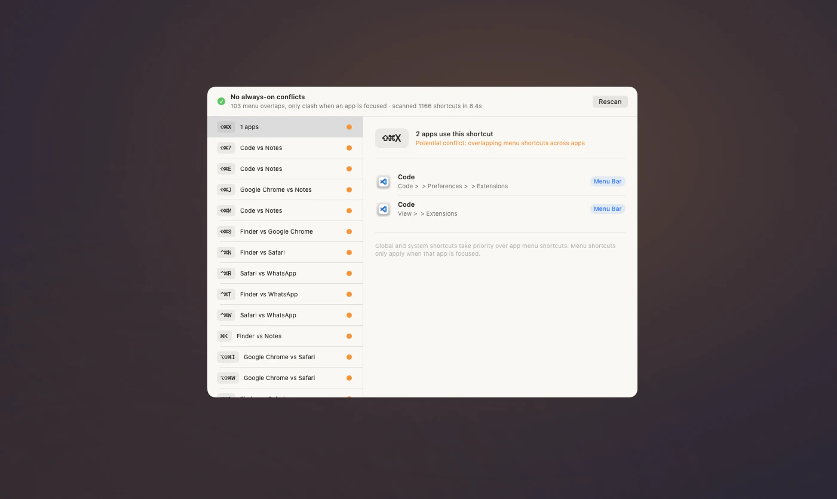Click orange dot on ⌥⇧⌘I 'Google Chrome vs Safari' row
Screen dimensions: 837x499
[x=349, y=357]
